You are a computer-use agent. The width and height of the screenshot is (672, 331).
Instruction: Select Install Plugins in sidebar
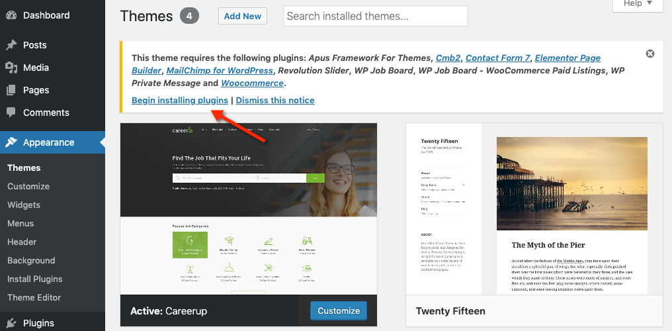click(34, 279)
